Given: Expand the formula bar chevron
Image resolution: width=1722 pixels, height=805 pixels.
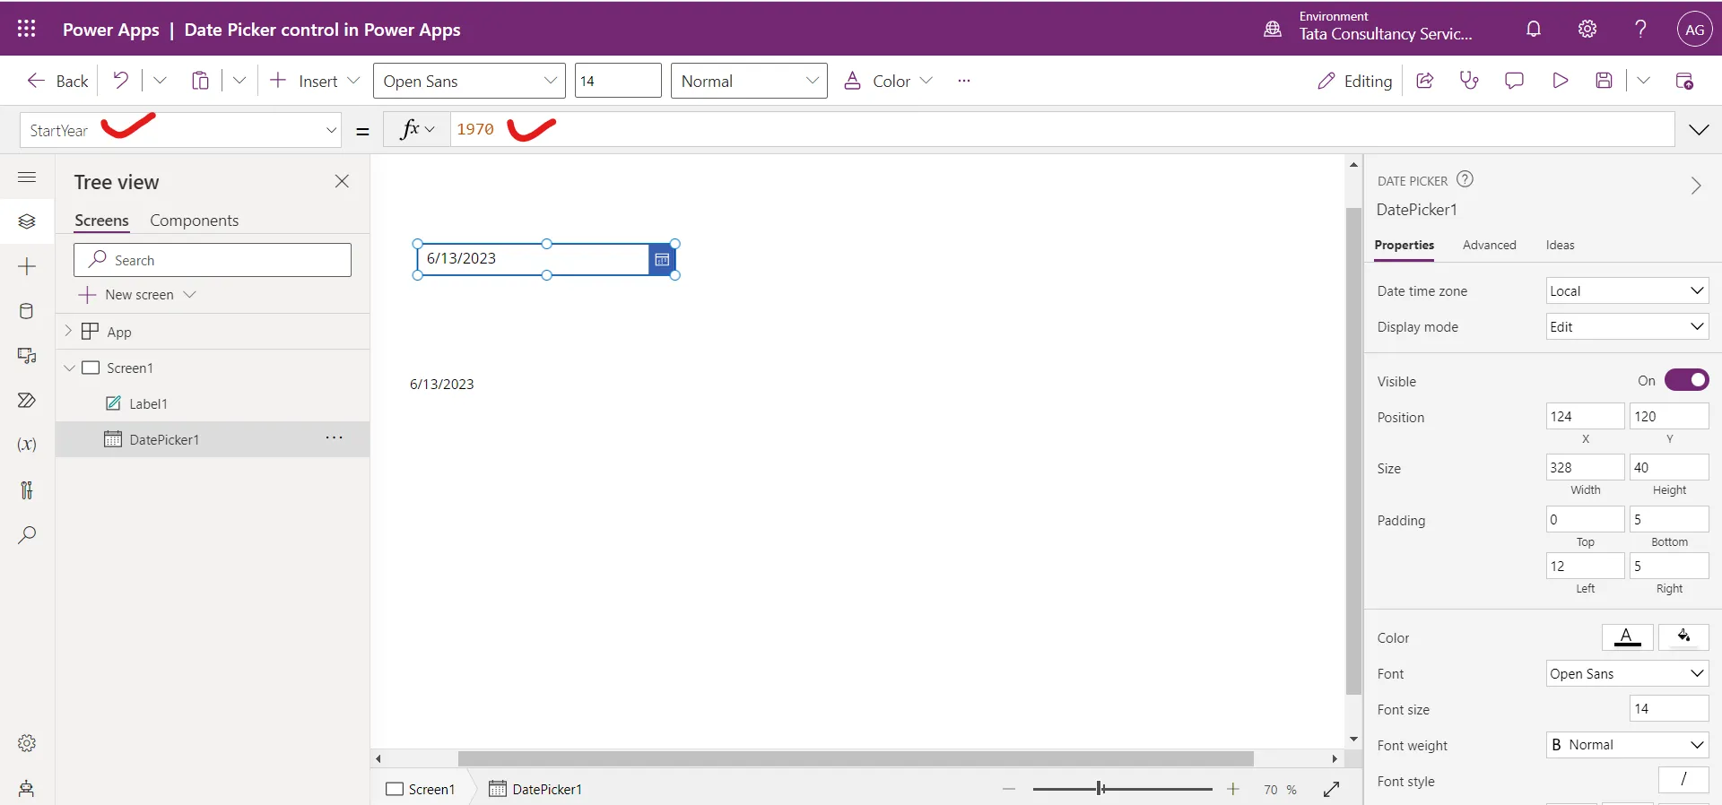Looking at the screenshot, I should tap(1699, 130).
